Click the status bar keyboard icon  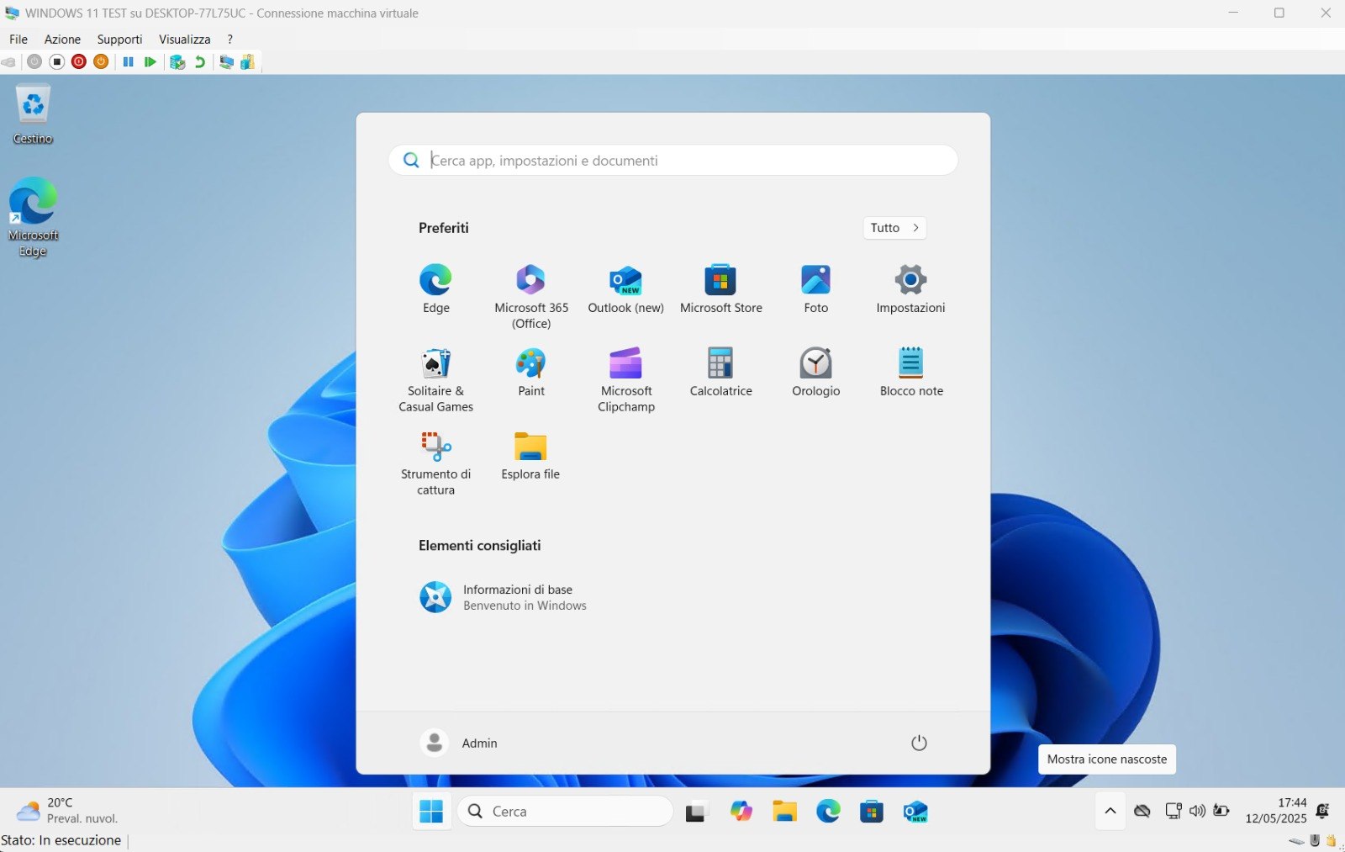(x=1296, y=840)
